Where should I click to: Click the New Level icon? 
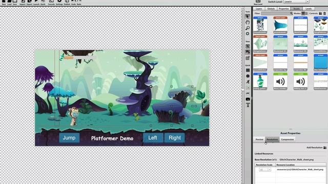[x=258, y=2]
